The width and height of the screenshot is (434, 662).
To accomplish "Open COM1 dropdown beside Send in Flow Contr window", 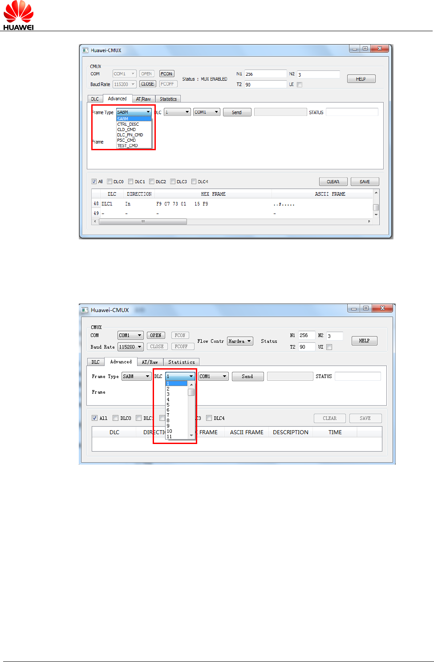I will 213,376.
